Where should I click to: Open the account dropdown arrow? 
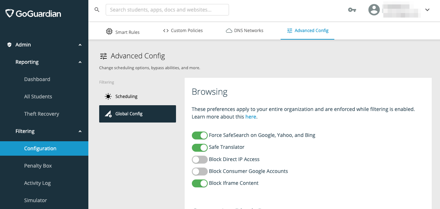point(427,10)
